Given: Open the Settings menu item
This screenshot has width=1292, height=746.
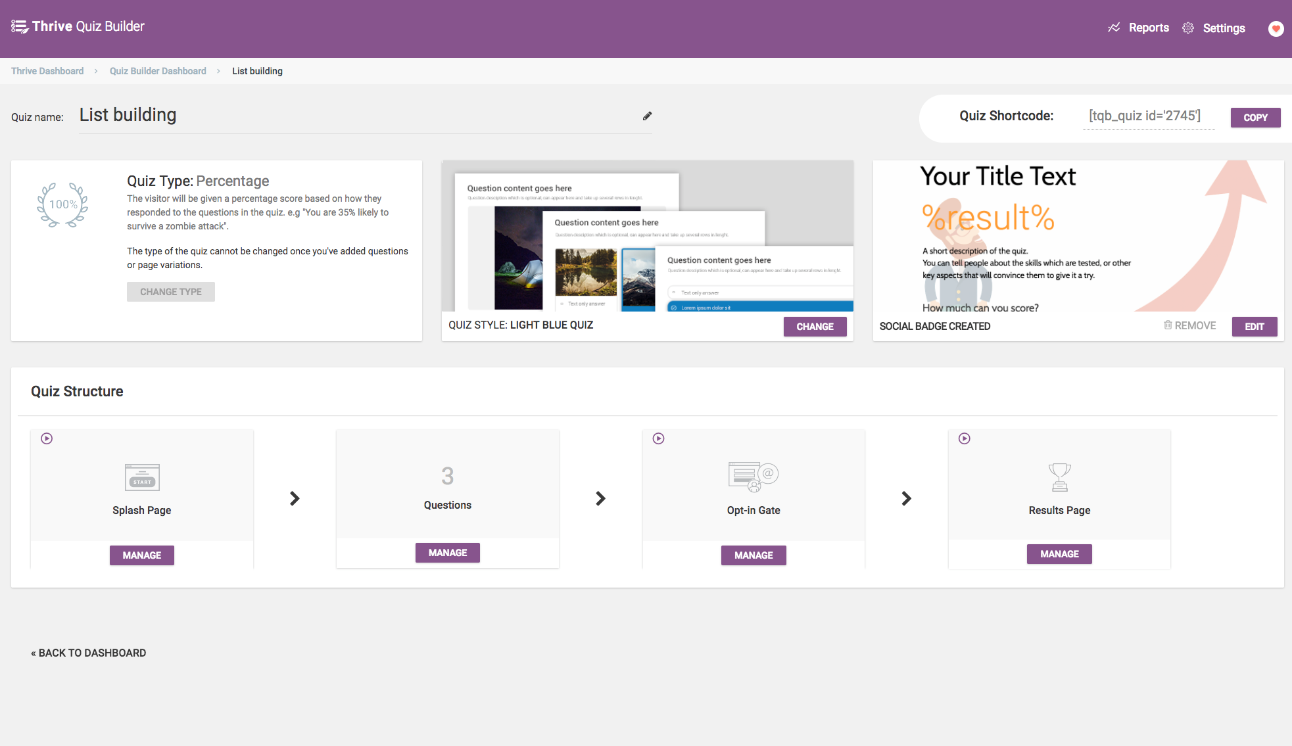Looking at the screenshot, I should (1224, 28).
